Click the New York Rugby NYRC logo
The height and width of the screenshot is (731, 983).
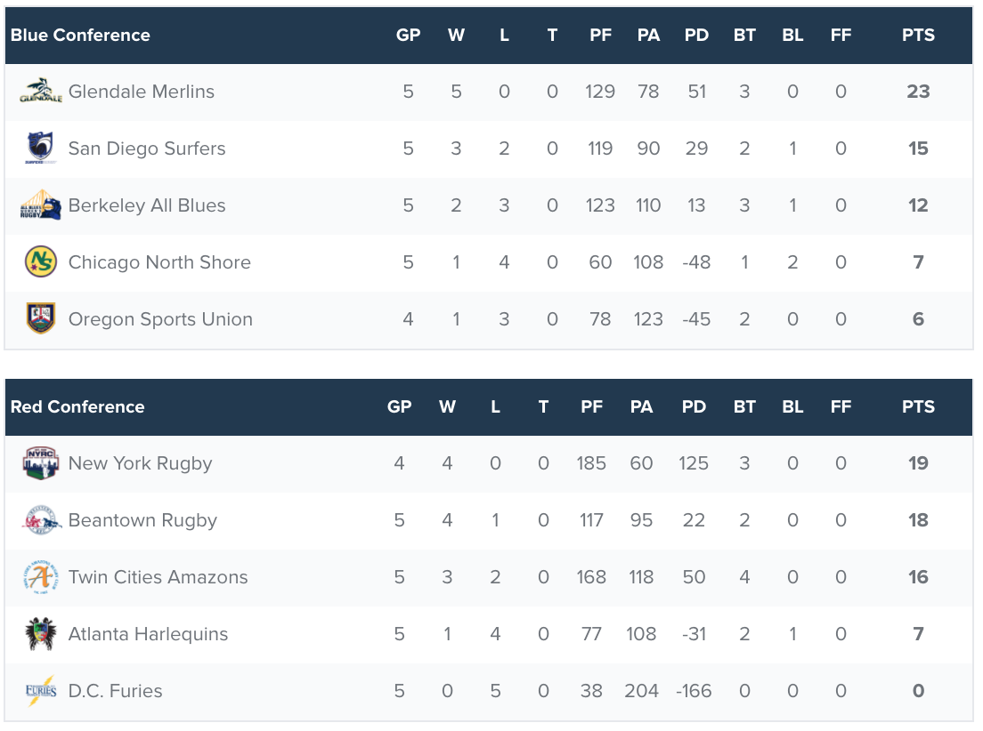(41, 463)
